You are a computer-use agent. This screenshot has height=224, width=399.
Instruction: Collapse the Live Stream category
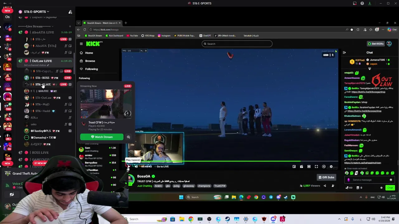36,26
